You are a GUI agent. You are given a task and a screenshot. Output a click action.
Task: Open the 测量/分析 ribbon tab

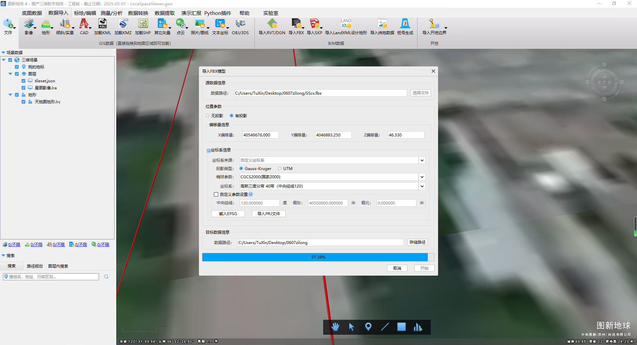[x=112, y=13]
